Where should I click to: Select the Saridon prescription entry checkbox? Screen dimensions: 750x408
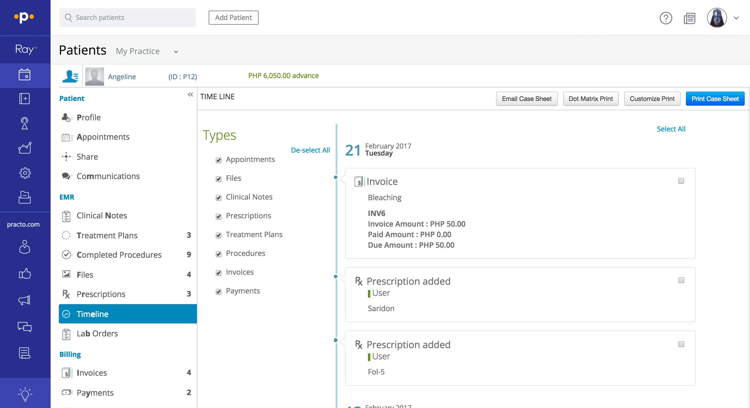(681, 280)
